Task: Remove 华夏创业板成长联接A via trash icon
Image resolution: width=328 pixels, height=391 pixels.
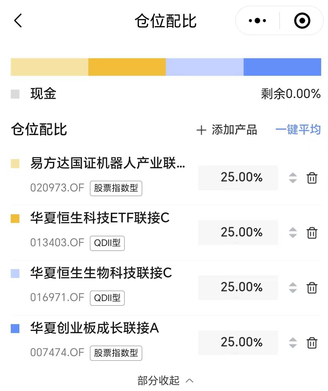Action: [x=312, y=343]
